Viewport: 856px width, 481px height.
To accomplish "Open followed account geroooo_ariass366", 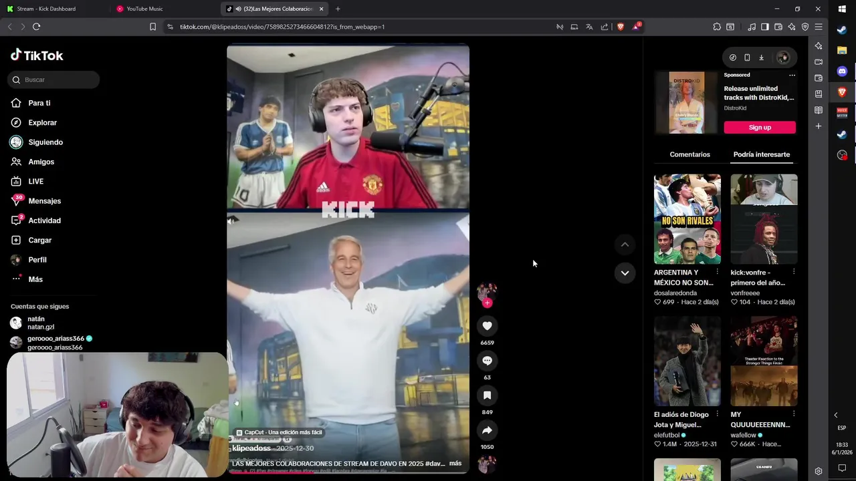I will point(51,343).
